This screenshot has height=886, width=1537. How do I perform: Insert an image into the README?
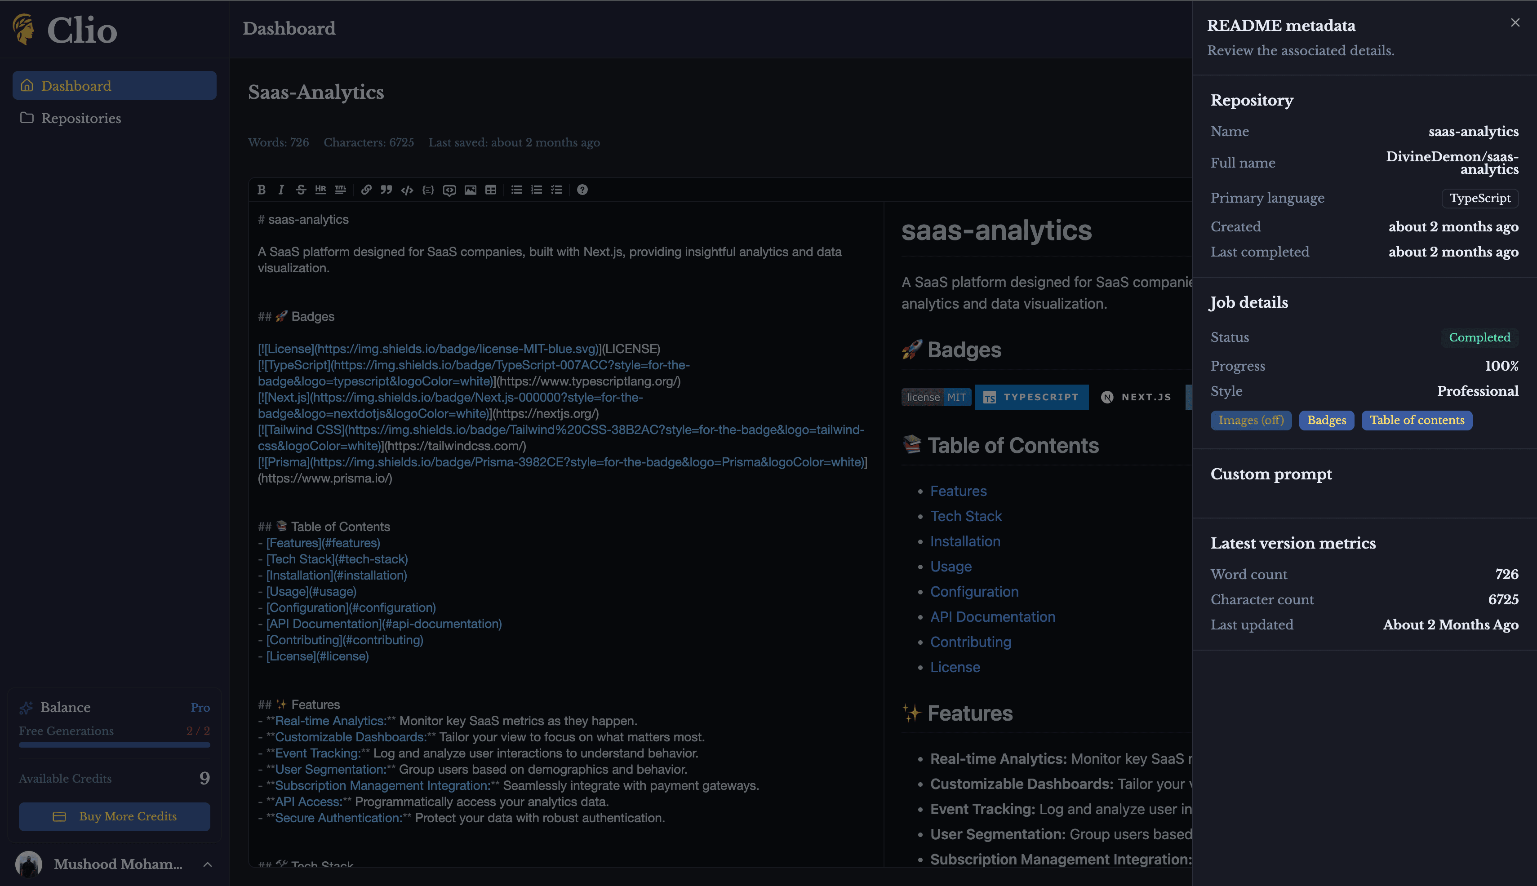coord(470,190)
